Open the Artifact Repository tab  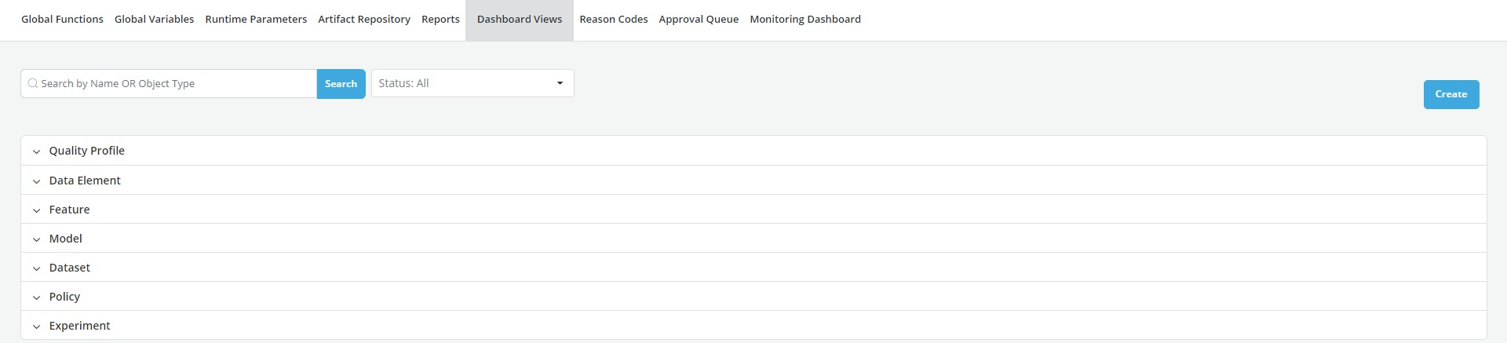tap(364, 20)
